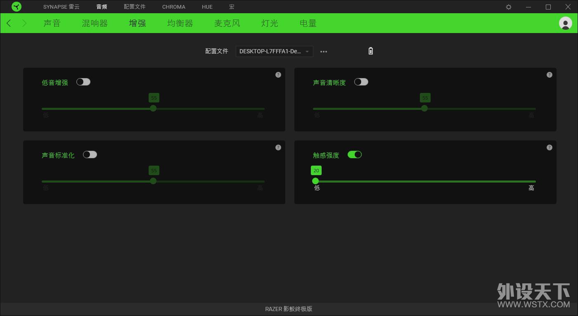Click the 触感强度 slider handle
This screenshot has height=316, width=578.
coord(315,181)
